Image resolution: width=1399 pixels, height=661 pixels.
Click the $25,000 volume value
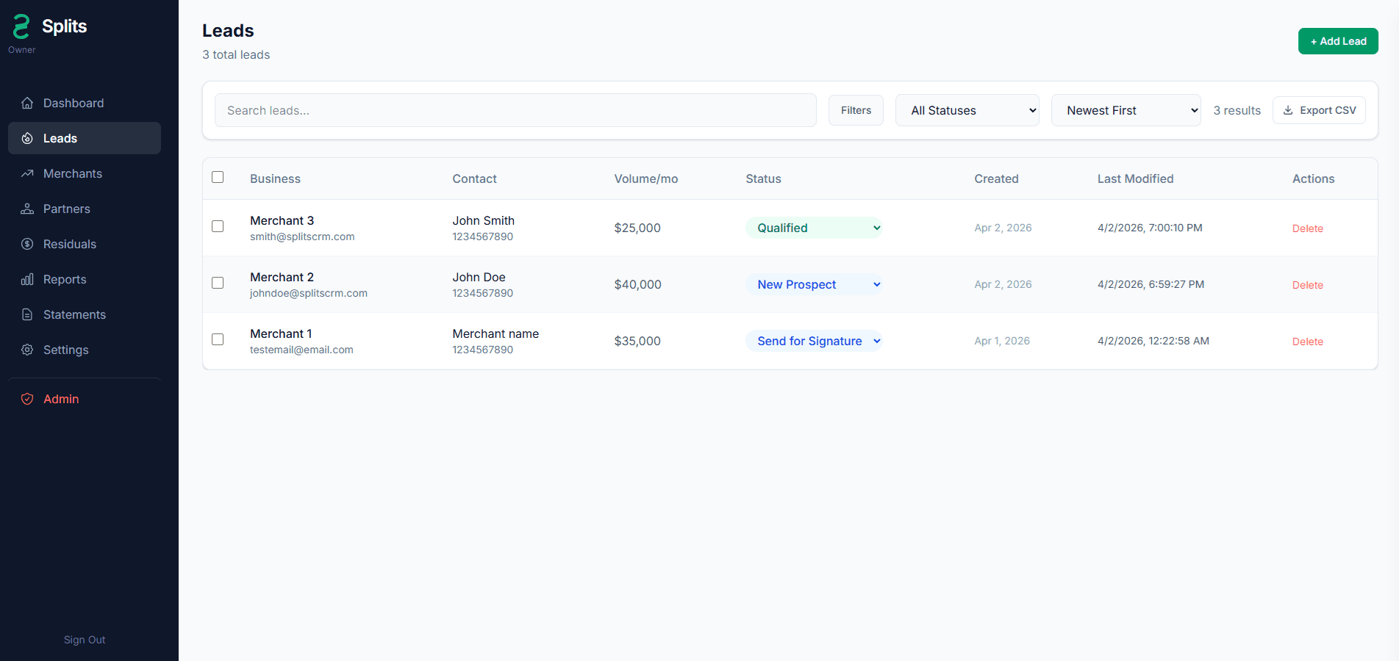[637, 228]
